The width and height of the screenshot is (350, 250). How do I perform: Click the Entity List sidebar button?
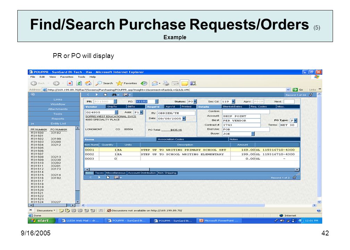[x=58, y=124]
